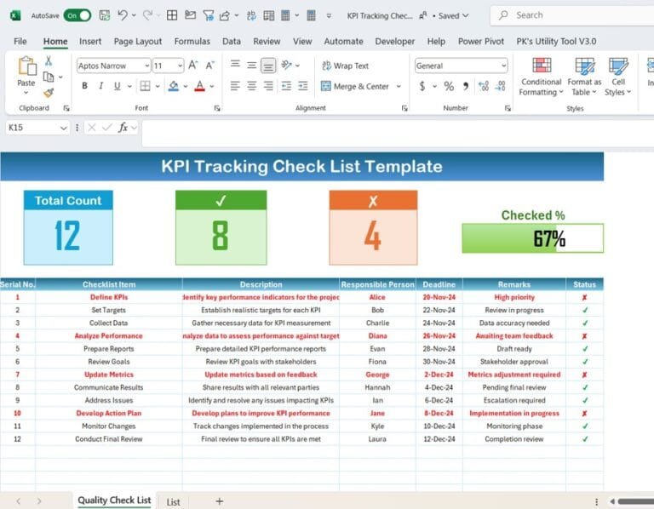Screen dimensions: 654x509
Task: Toggle Bold formatting
Action: click(x=84, y=86)
